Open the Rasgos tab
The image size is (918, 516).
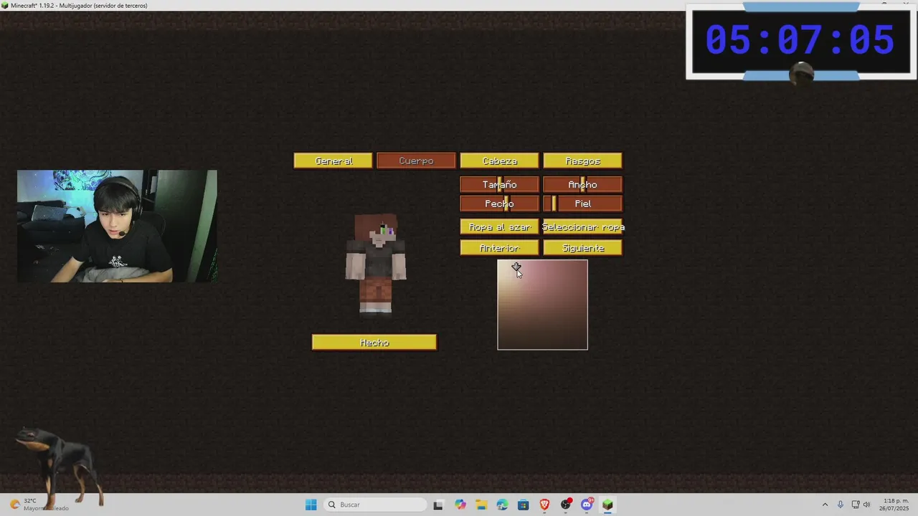pos(582,161)
